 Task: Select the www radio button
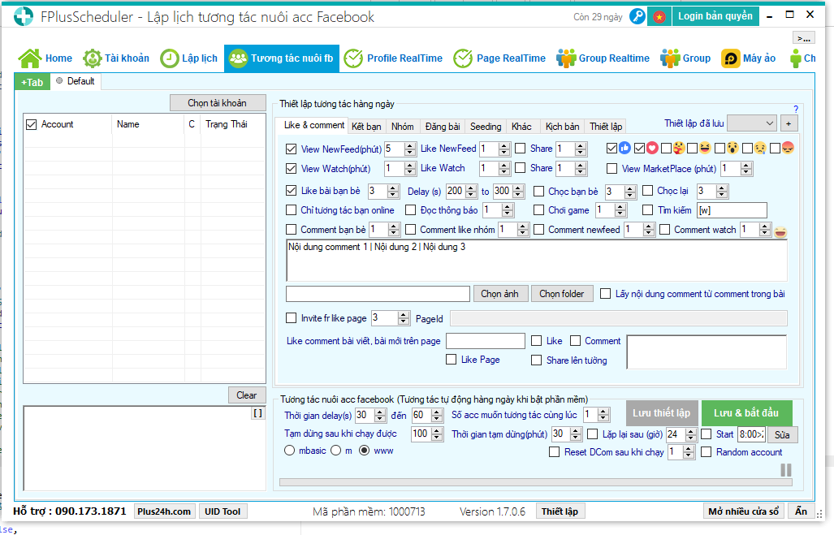click(365, 451)
